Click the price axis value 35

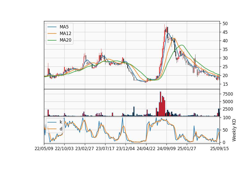pyautogui.click(x=225, y=49)
